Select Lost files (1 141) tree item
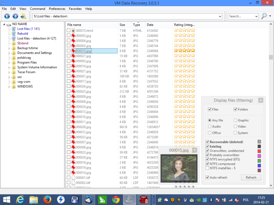Screen dimensions: 274x205 point(28,29)
